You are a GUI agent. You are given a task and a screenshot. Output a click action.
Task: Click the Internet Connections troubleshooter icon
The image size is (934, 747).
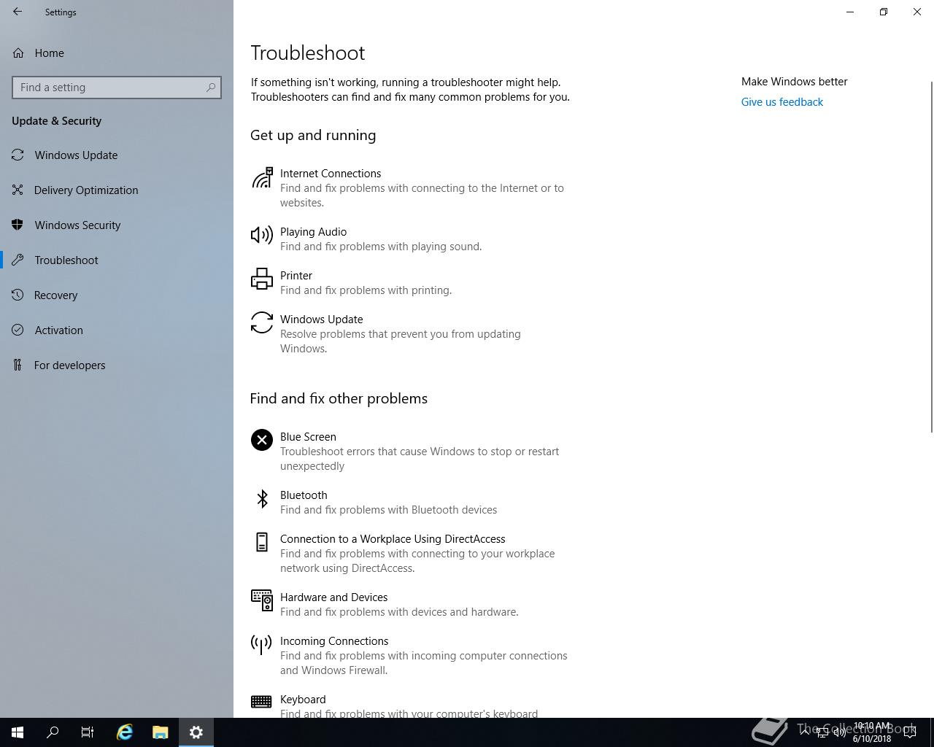tap(262, 177)
